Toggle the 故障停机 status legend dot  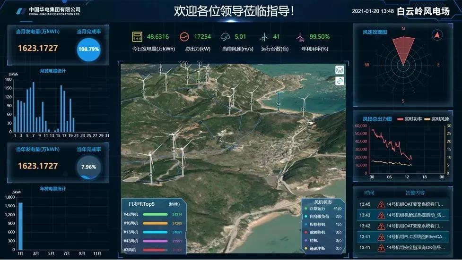(306, 232)
